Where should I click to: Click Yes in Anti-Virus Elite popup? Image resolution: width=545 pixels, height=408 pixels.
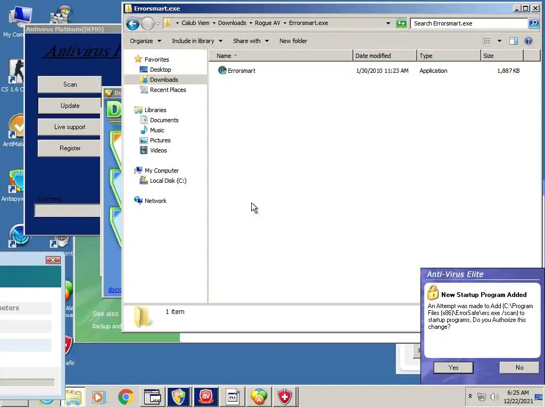[453, 368]
